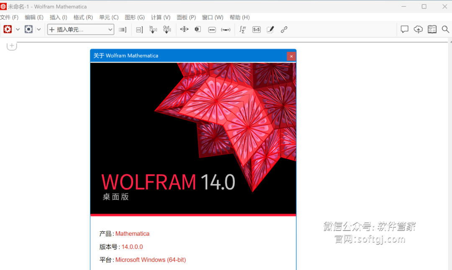
Task: Click the cell bracket style icon after 插入单元
Action: point(123,29)
